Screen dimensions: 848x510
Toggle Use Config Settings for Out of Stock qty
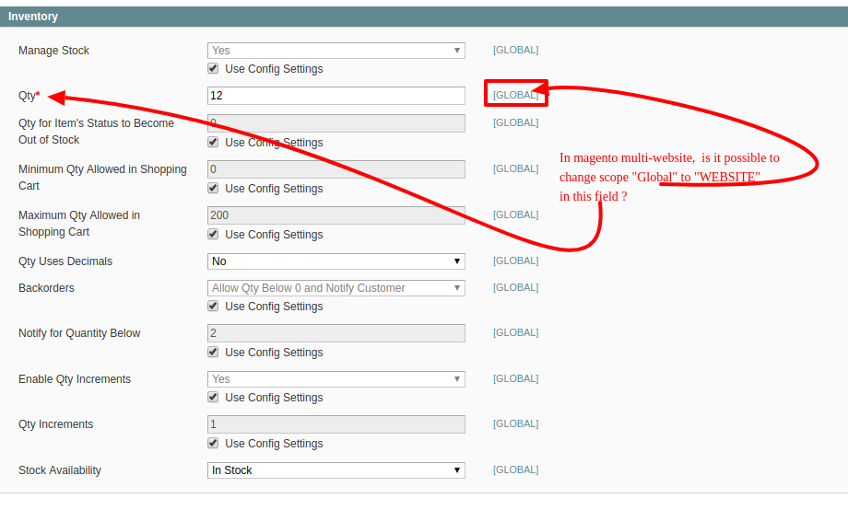click(213, 143)
